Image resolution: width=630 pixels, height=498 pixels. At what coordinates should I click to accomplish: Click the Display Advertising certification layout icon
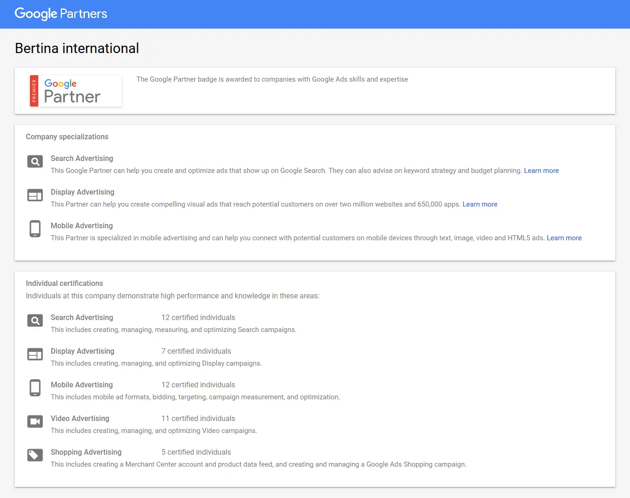pos(35,354)
